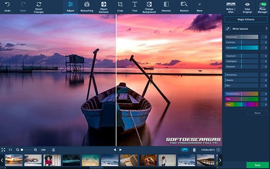Select the dark teal landscape thumbnail
This screenshot has height=169, width=270.
(x=71, y=160)
